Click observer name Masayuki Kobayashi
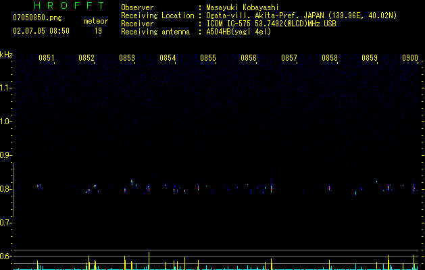The height and width of the screenshot is (270, 425). 243,7
